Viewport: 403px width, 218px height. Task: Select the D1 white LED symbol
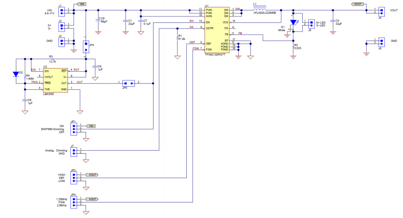coord(293,22)
